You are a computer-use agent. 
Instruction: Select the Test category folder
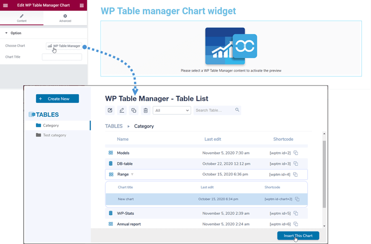pos(54,135)
